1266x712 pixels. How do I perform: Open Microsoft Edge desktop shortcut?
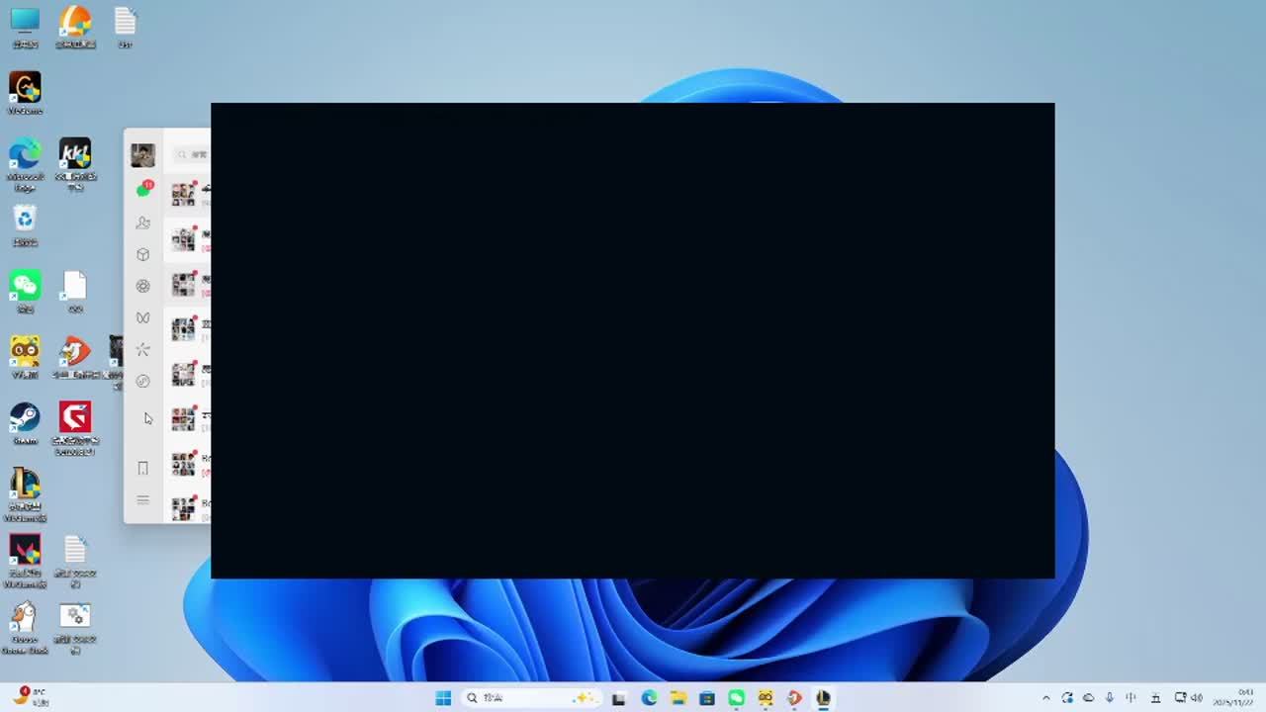coord(25,156)
